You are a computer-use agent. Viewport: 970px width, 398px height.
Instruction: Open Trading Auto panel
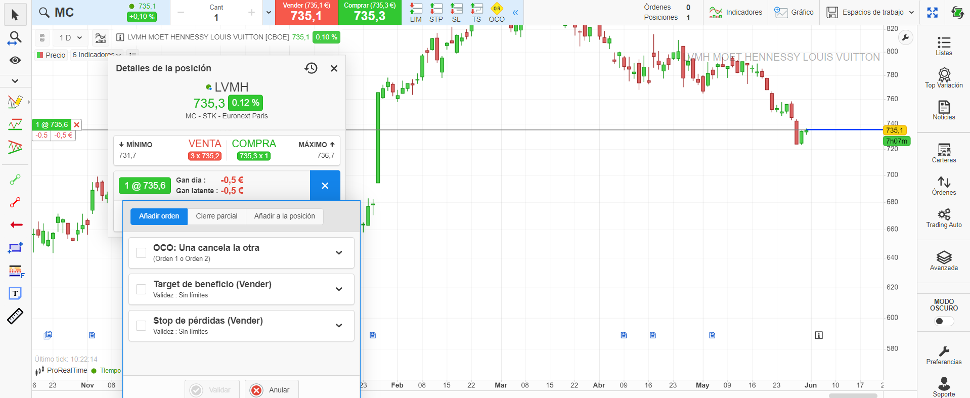tap(944, 218)
